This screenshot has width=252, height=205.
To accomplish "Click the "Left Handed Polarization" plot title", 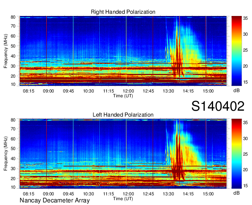I will coord(123,115).
